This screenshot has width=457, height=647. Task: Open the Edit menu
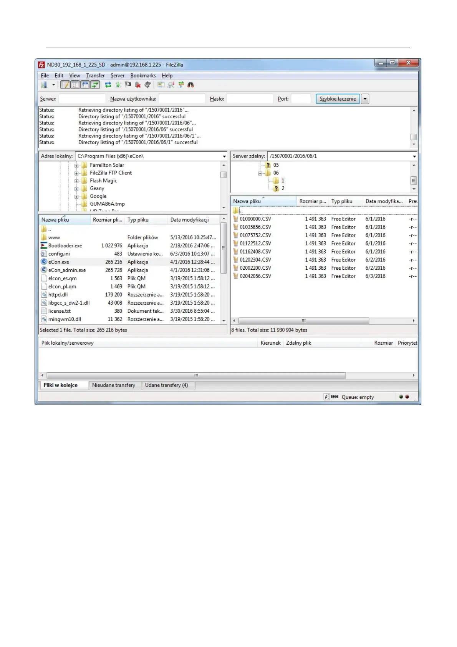[59, 76]
